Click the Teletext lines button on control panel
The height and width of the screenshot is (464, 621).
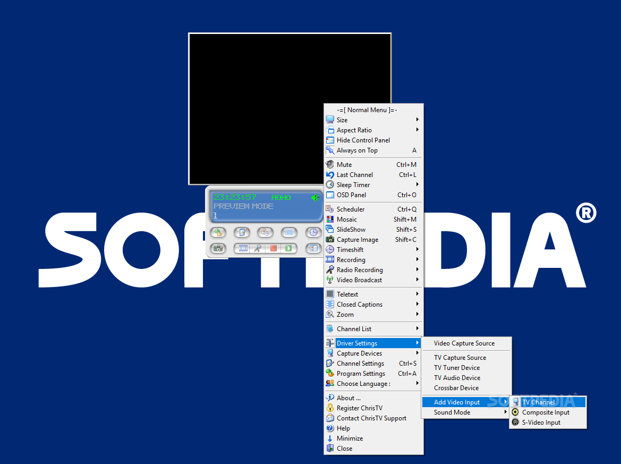pyautogui.click(x=289, y=233)
